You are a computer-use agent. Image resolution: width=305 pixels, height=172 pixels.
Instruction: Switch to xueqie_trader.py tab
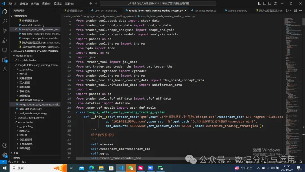pyautogui.click(x=238, y=10)
